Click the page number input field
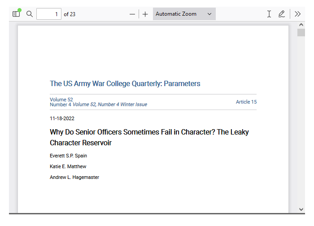Image resolution: width=314 pixels, height=226 pixels. (x=48, y=14)
